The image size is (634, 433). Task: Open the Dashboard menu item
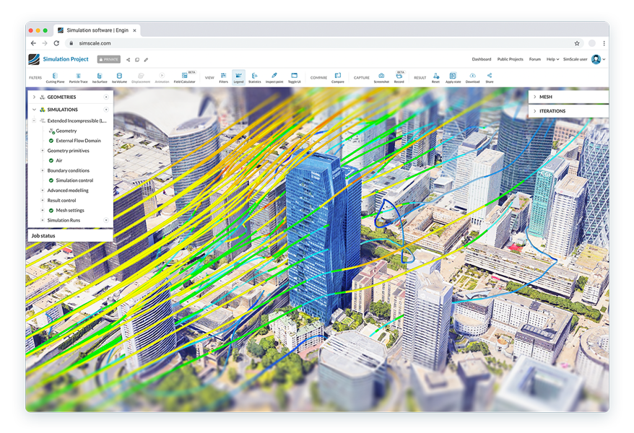pyautogui.click(x=482, y=59)
